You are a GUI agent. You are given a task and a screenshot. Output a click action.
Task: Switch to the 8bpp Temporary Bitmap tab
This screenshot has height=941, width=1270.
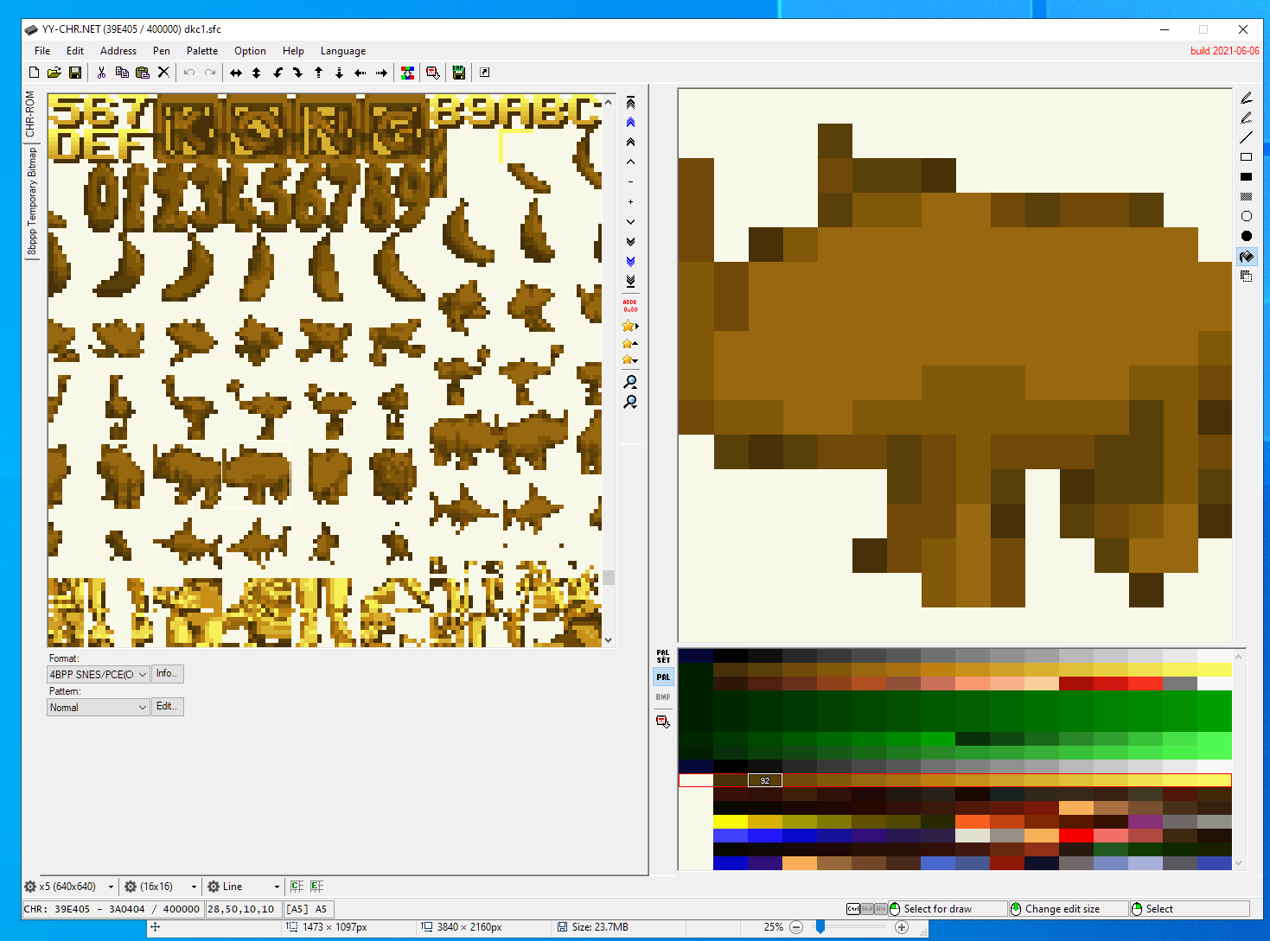(x=32, y=201)
